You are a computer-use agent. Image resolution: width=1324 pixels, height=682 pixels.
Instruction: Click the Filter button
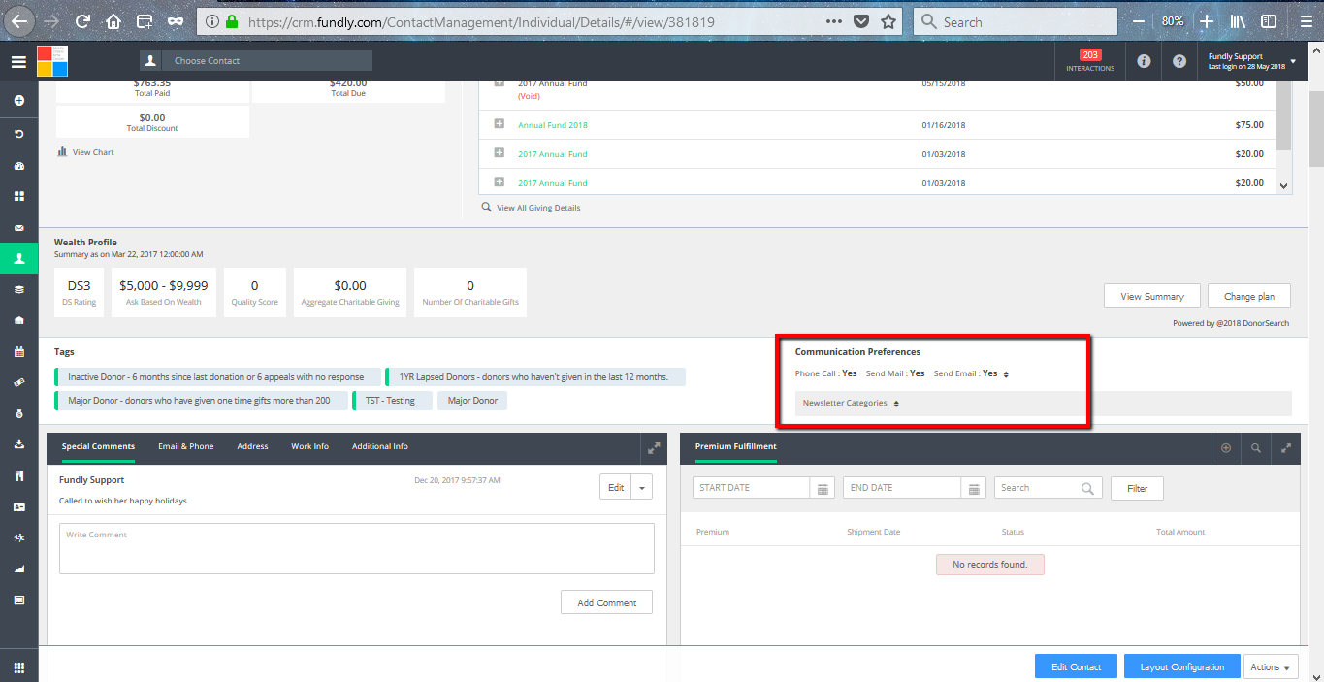[x=1138, y=488]
